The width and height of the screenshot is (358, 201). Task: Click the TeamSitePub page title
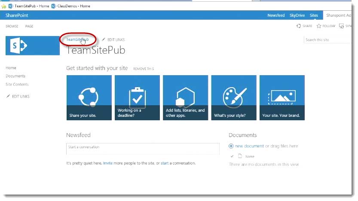click(96, 50)
